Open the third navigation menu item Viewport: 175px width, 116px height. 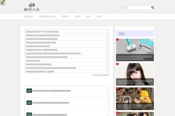(65, 17)
